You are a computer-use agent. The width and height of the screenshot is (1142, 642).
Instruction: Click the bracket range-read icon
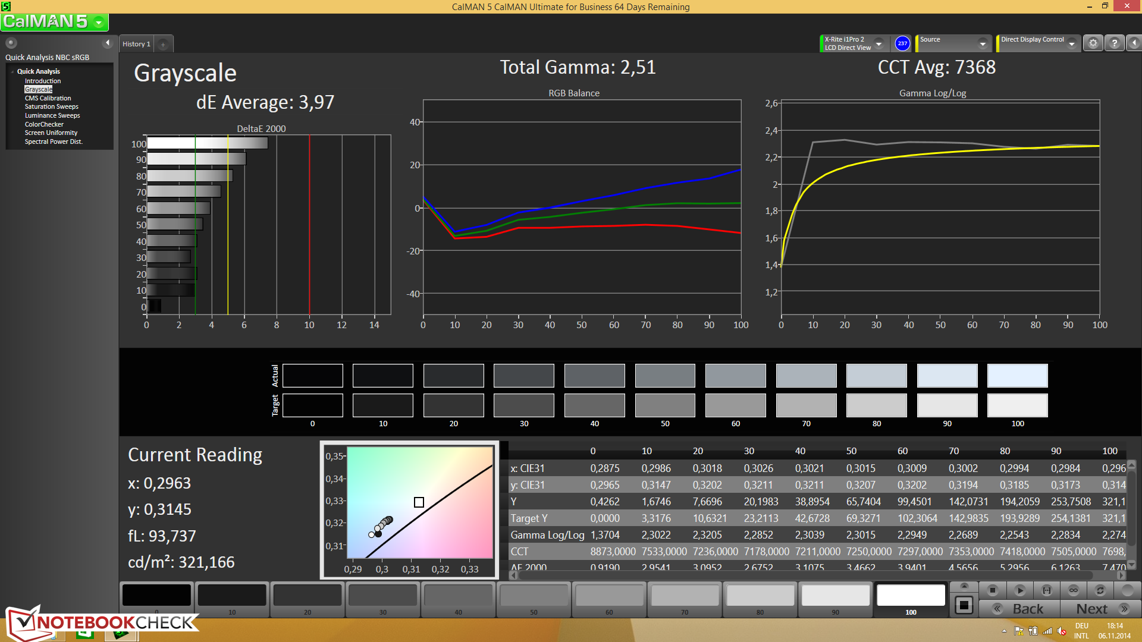click(1046, 590)
